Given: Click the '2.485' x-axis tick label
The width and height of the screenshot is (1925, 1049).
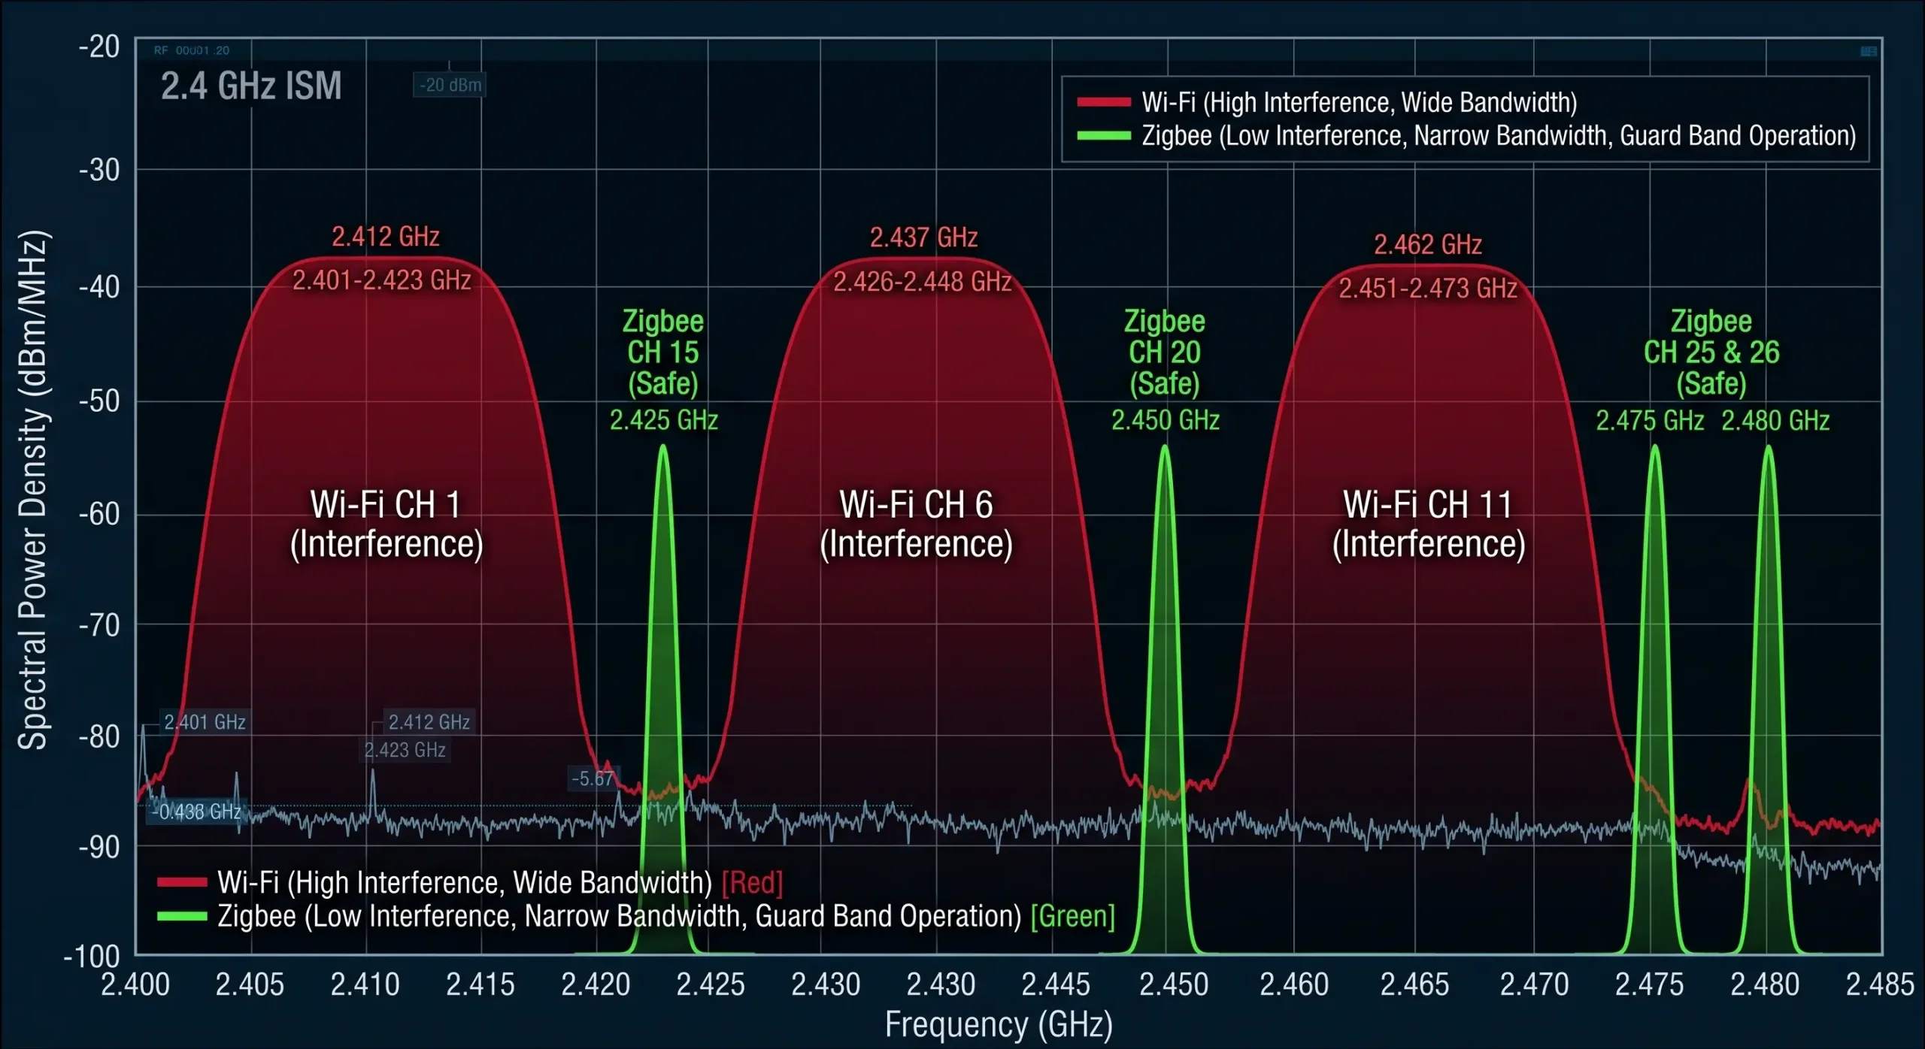Looking at the screenshot, I should (1881, 984).
